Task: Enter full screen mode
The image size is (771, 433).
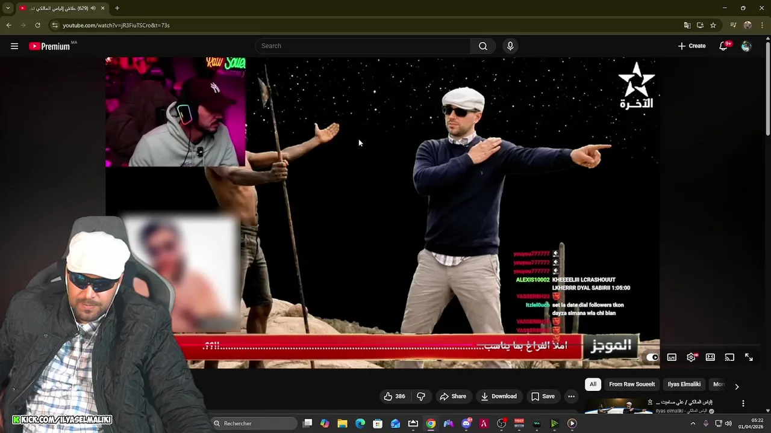Action: (x=749, y=357)
